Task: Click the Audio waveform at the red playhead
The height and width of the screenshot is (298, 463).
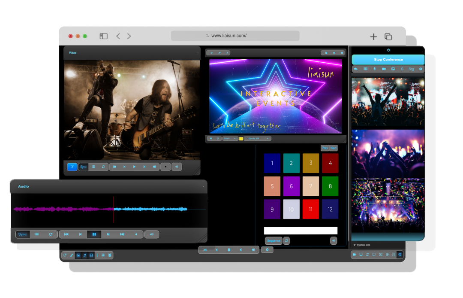Action: coord(114,209)
